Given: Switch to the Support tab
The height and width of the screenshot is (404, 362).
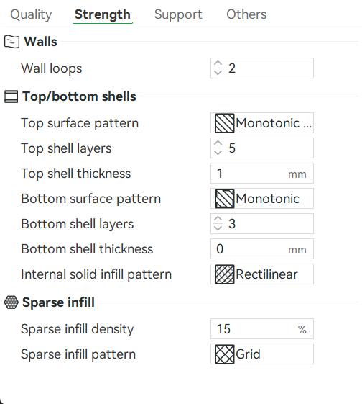Looking at the screenshot, I should [178, 14].
